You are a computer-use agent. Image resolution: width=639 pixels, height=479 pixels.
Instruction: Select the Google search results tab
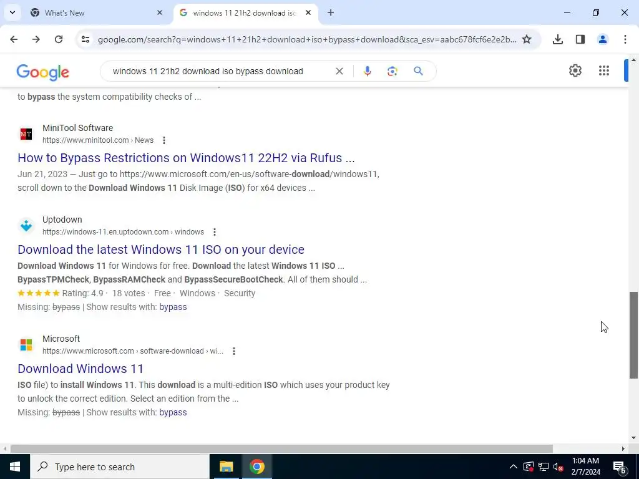click(x=245, y=12)
